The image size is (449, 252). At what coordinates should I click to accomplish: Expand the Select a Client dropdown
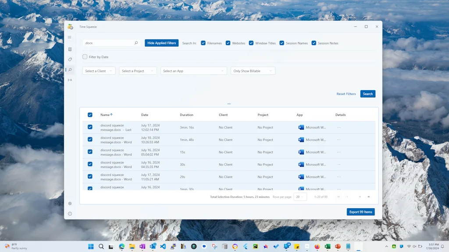coord(99,71)
